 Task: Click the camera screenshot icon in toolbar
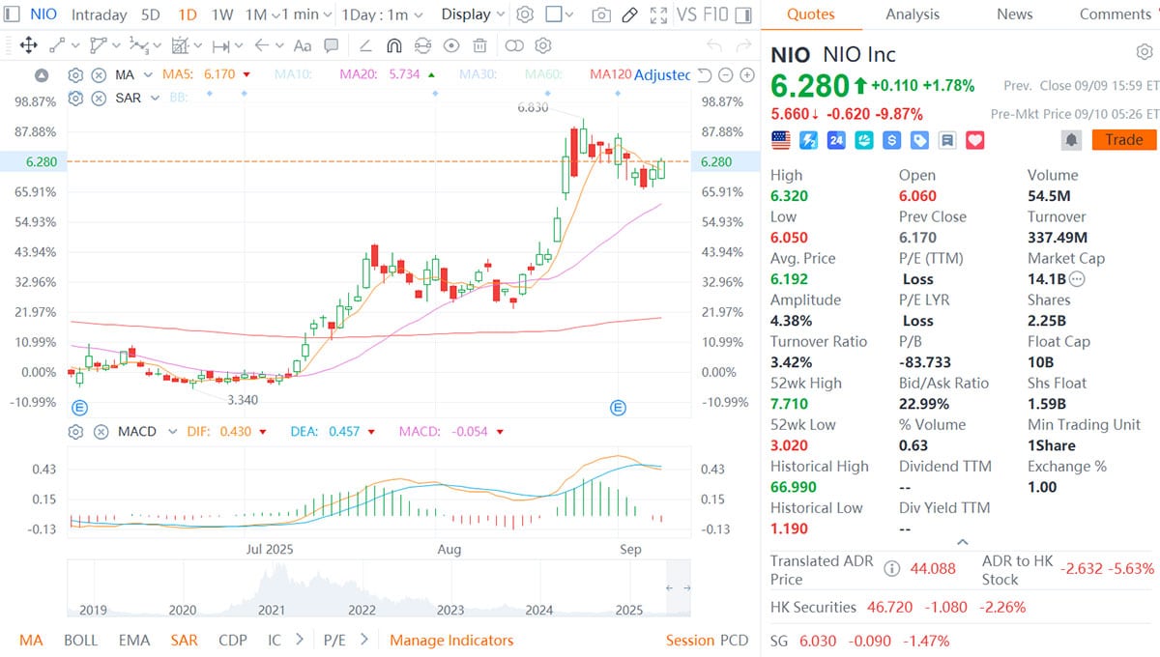tap(601, 14)
